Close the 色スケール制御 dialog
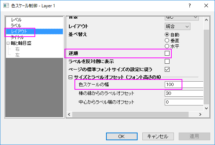 pos(206,6)
